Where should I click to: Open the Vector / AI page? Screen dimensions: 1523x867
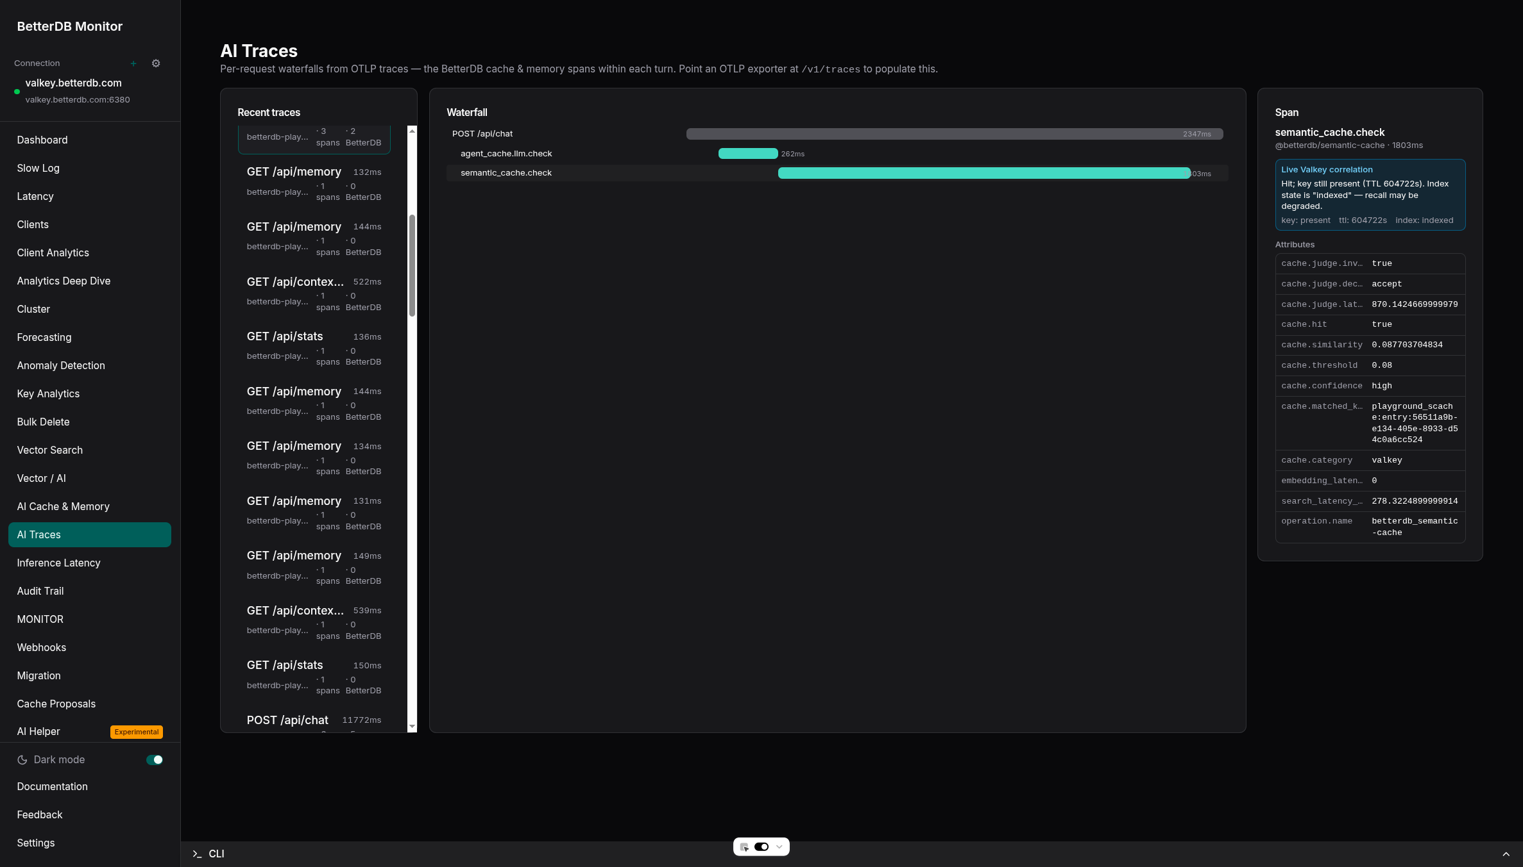click(90, 478)
